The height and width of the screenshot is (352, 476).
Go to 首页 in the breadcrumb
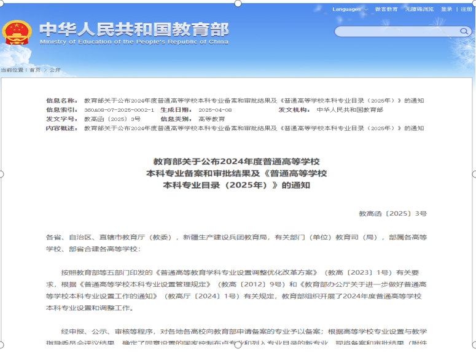[x=35, y=70]
